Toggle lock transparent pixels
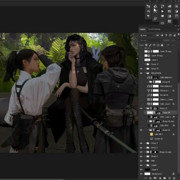This screenshot has height=180, width=180. pos(146,45)
